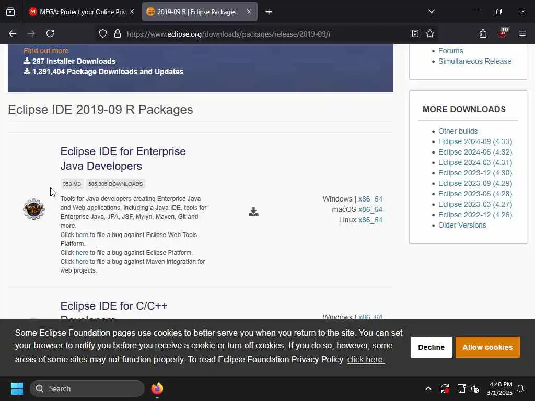Toggle reader view icon in address bar
Image resolution: width=535 pixels, height=401 pixels.
coord(415,33)
